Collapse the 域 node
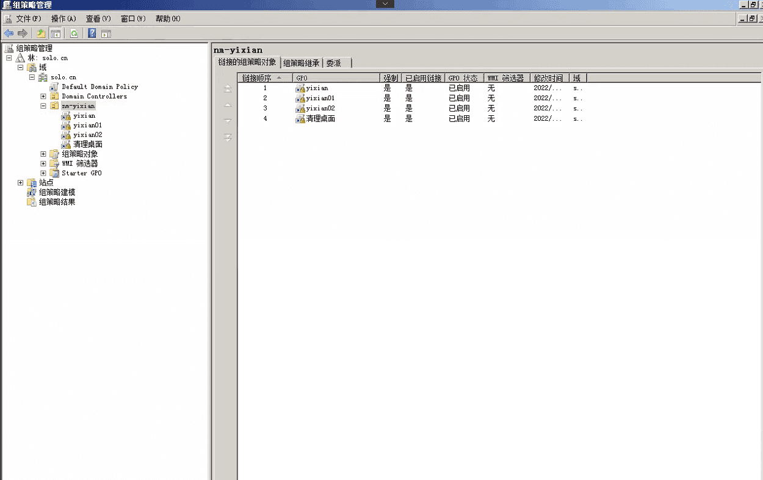This screenshot has height=480, width=763. 21,68
